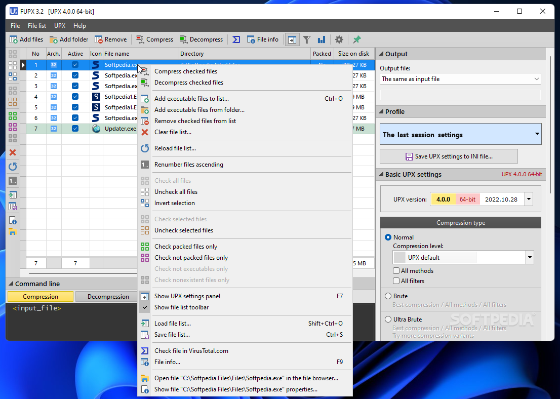560x399 pixels.
Task: Open settings via the gear icon
Action: pos(339,39)
